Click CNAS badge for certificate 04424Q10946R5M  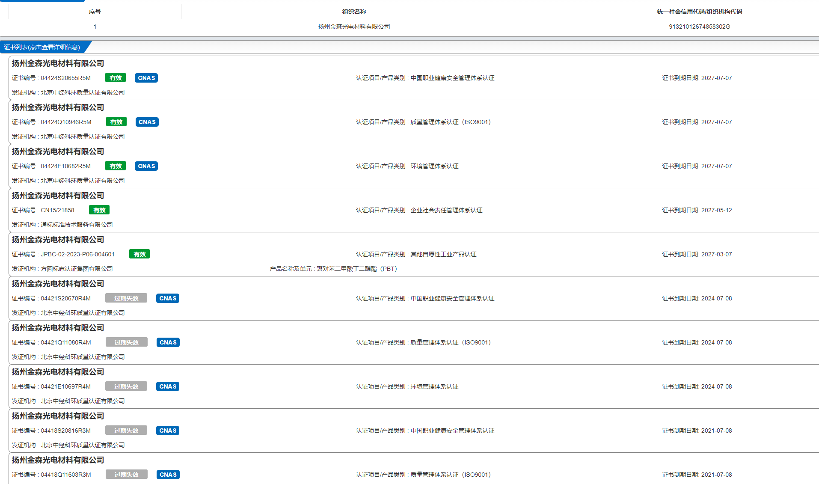147,122
